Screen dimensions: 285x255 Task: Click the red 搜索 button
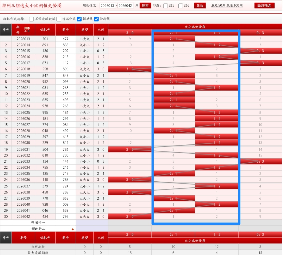[145, 6]
